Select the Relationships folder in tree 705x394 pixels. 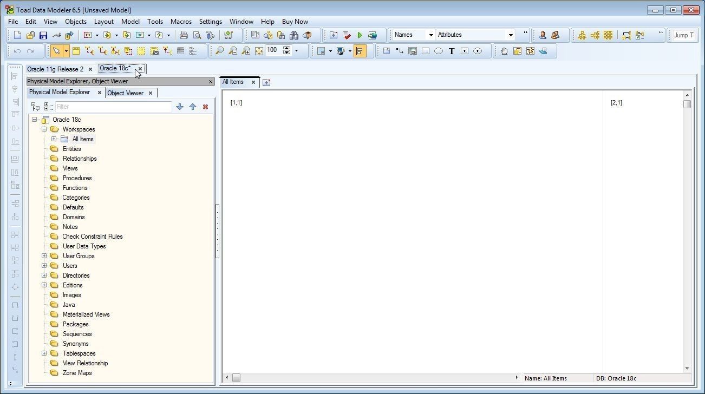tap(80, 159)
